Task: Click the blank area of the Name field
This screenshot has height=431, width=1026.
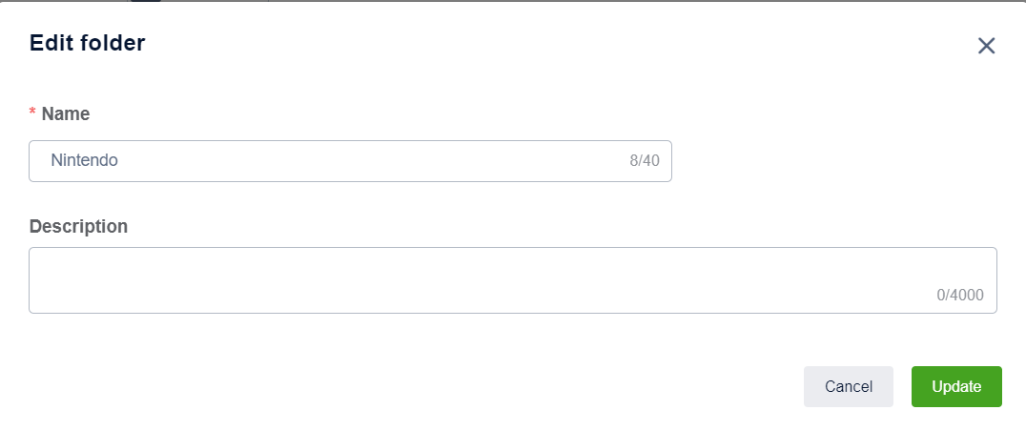Action: coord(381,161)
